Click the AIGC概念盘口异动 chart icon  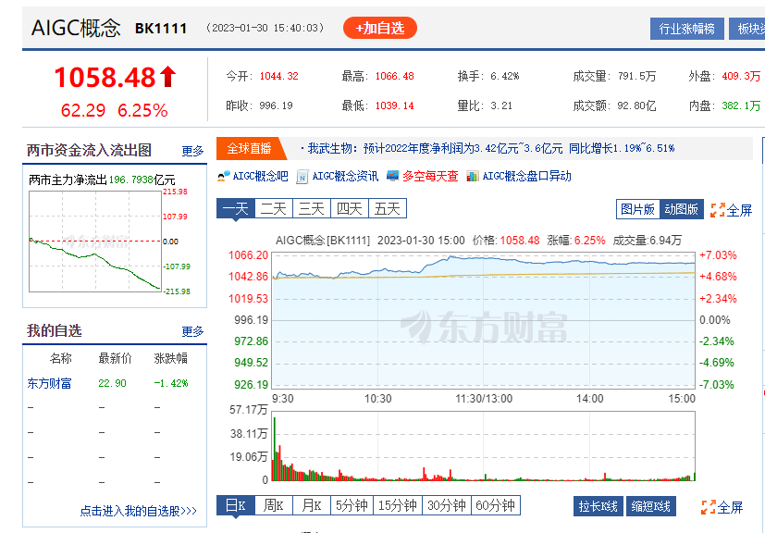point(473,176)
